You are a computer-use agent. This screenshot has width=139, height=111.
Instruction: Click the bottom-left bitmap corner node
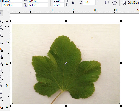[x=12, y=104]
